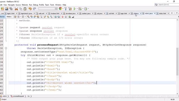The image size is (179, 101).
Task: Click the processRequest breadcrumb
Action: click(x=17, y=96)
